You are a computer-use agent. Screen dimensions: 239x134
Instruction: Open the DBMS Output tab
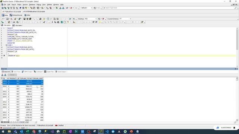pos(27,71)
